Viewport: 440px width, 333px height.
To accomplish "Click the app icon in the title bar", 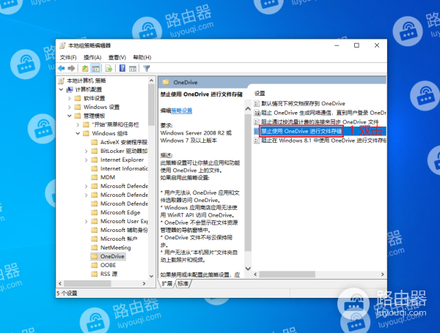I will pos(62,45).
